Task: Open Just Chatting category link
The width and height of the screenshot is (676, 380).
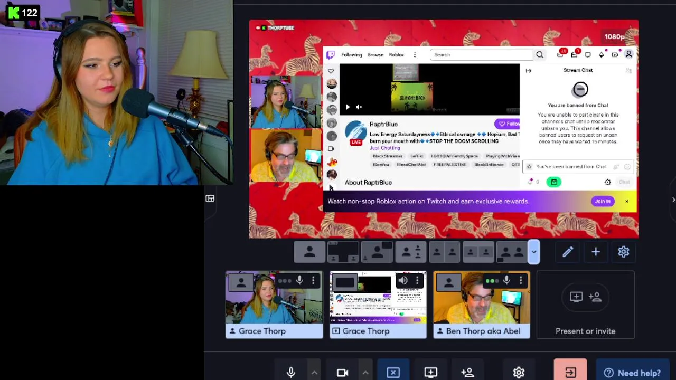Action: point(385,148)
